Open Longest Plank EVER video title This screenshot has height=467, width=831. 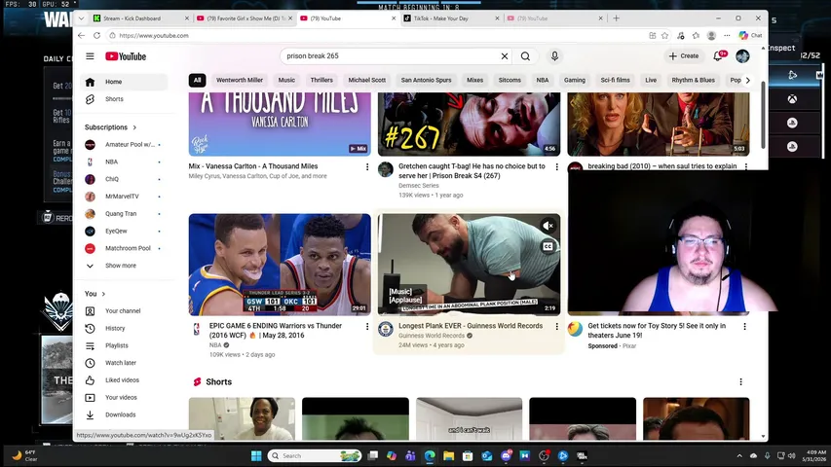coord(471,326)
